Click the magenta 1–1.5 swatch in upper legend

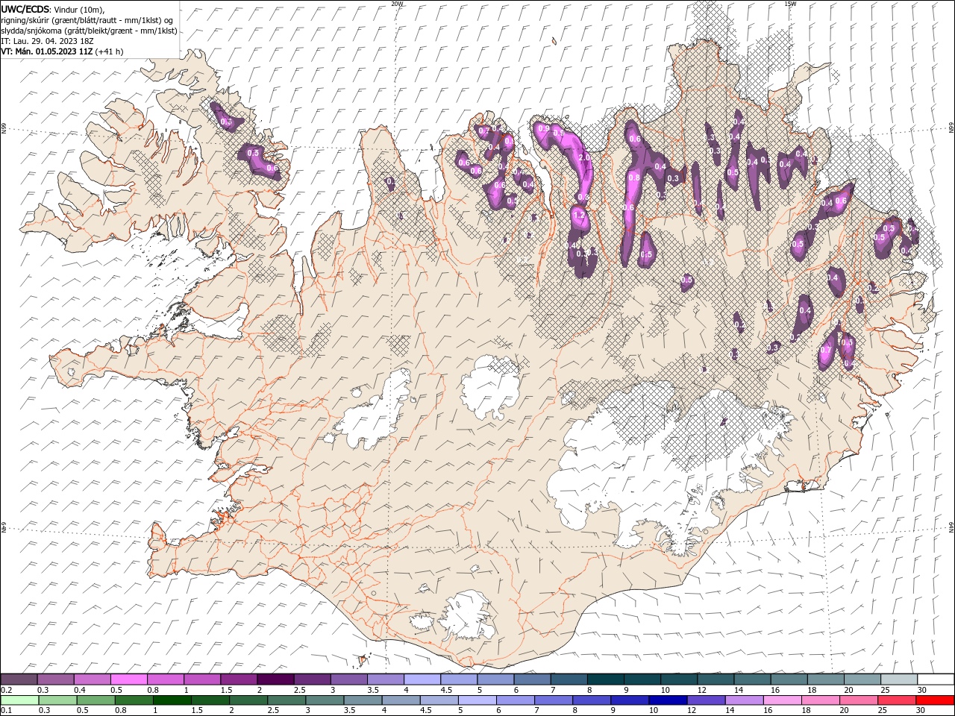(201, 679)
